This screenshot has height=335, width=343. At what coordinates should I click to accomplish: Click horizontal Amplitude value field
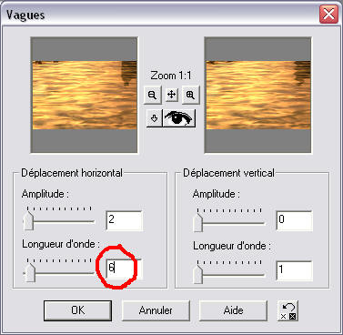click(124, 220)
